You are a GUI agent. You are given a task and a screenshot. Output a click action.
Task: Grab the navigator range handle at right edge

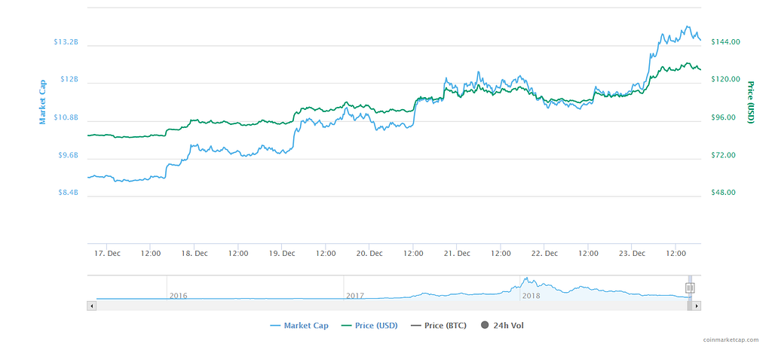pyautogui.click(x=690, y=288)
